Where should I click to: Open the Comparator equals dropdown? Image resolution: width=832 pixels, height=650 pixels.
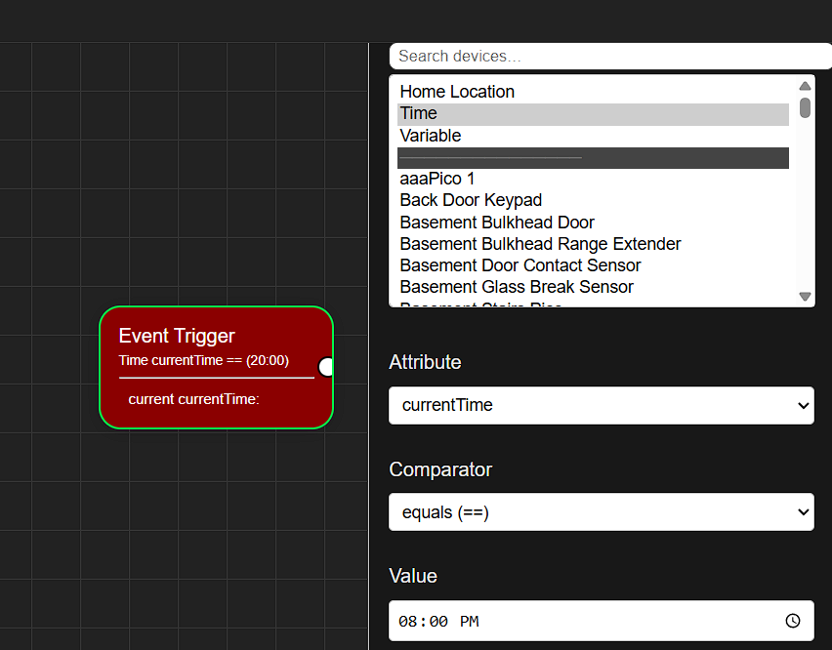(601, 512)
